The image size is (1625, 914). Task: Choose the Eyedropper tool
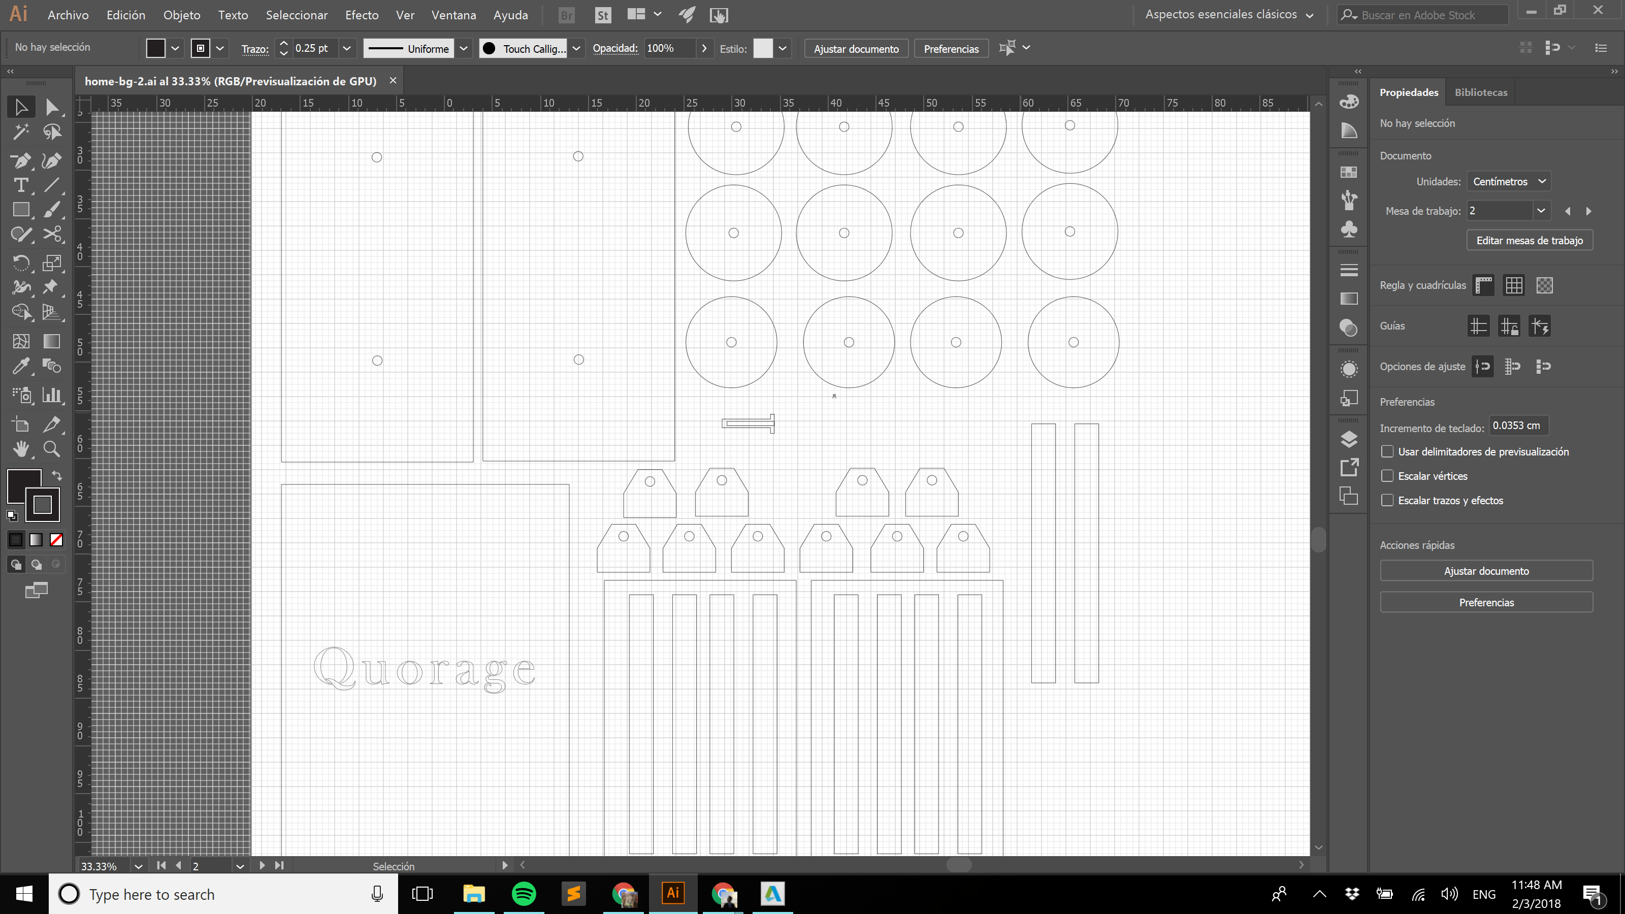[x=21, y=367]
